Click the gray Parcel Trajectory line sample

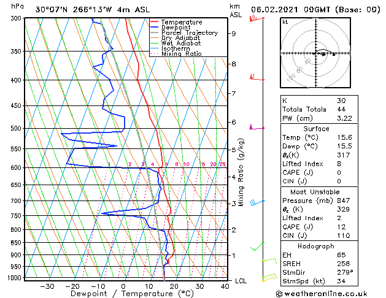(154, 32)
